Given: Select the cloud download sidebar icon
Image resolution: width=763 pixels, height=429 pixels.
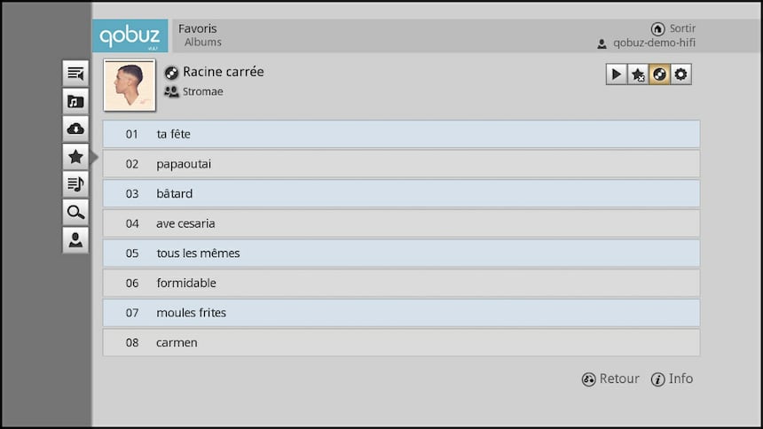Looking at the screenshot, I should [75, 129].
